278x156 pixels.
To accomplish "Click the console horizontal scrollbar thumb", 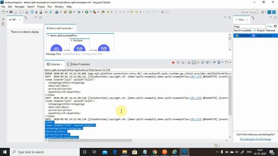I will pos(90,140).
